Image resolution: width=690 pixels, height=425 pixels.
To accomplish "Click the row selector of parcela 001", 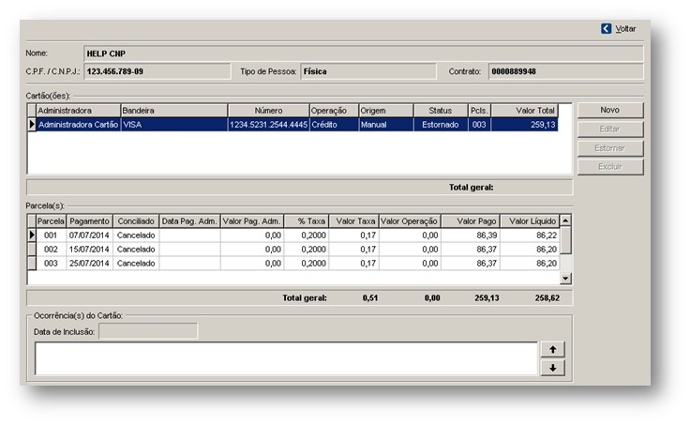I will pyautogui.click(x=32, y=235).
